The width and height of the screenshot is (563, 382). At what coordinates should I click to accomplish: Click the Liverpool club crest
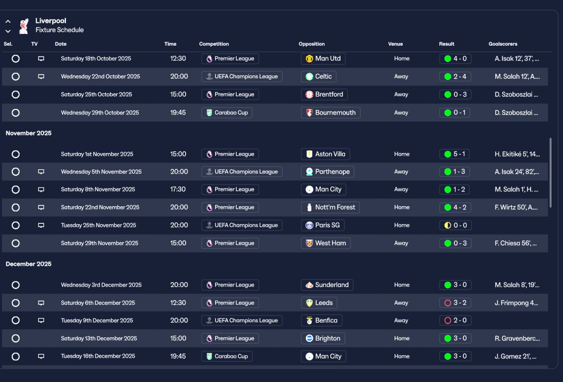[x=24, y=26]
